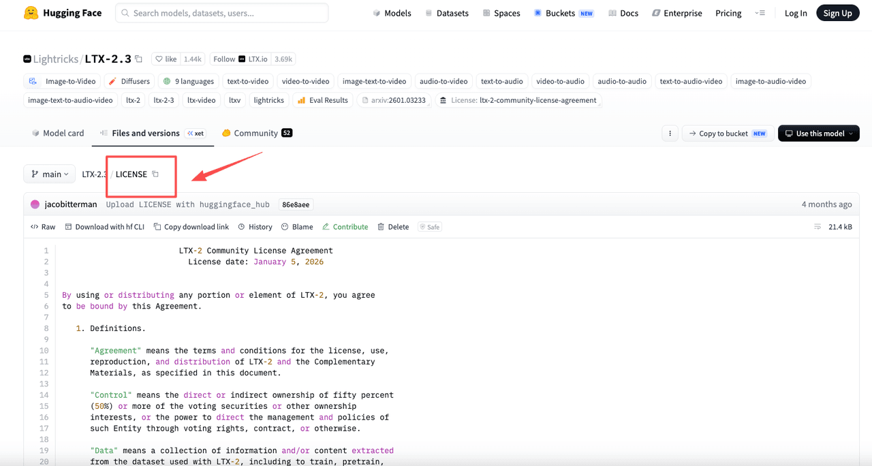
Task: Open the 9 languages tag
Action: (188, 81)
